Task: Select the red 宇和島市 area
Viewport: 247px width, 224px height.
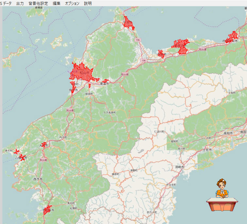Action: point(48,210)
